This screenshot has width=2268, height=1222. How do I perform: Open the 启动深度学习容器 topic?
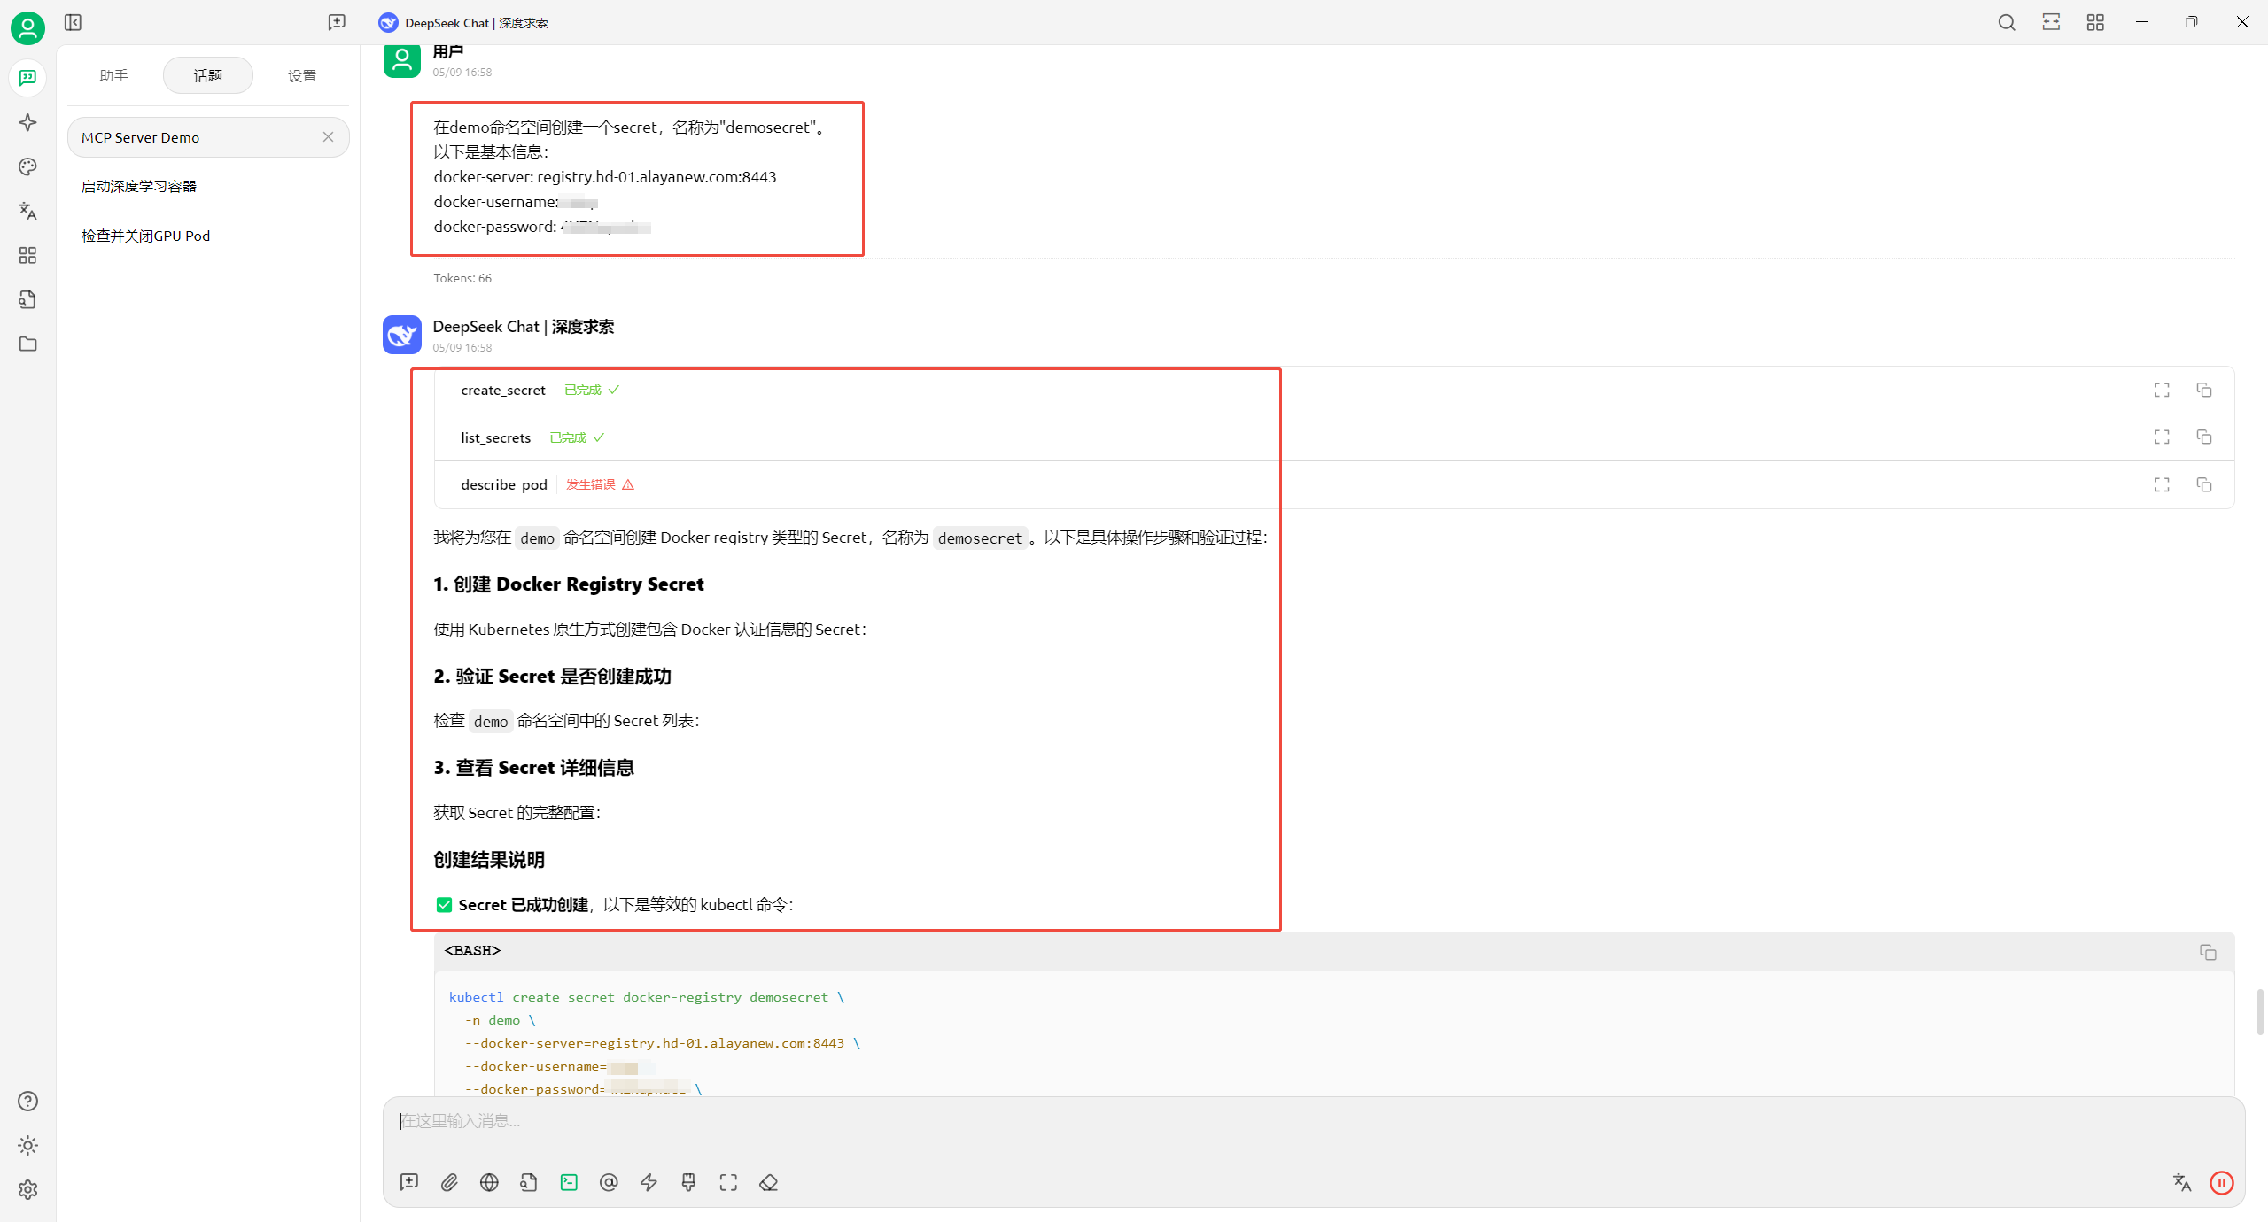point(139,186)
